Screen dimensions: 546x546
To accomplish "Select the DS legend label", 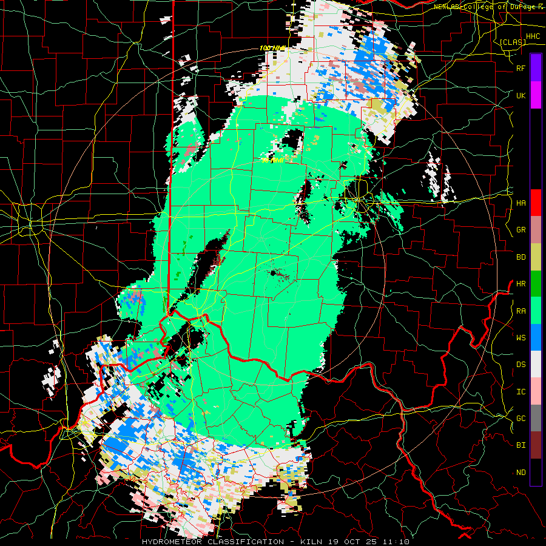I will point(521,365).
